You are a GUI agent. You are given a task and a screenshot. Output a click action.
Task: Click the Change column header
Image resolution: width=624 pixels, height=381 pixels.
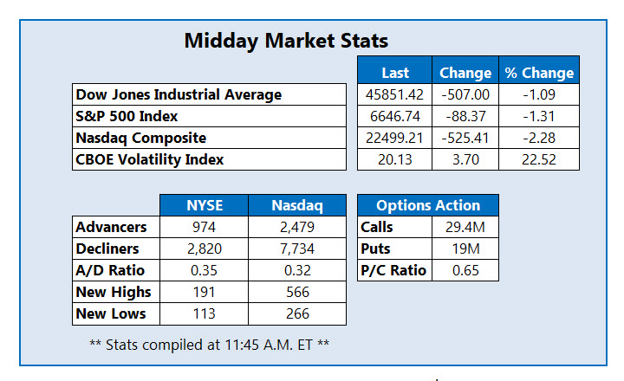pos(465,73)
